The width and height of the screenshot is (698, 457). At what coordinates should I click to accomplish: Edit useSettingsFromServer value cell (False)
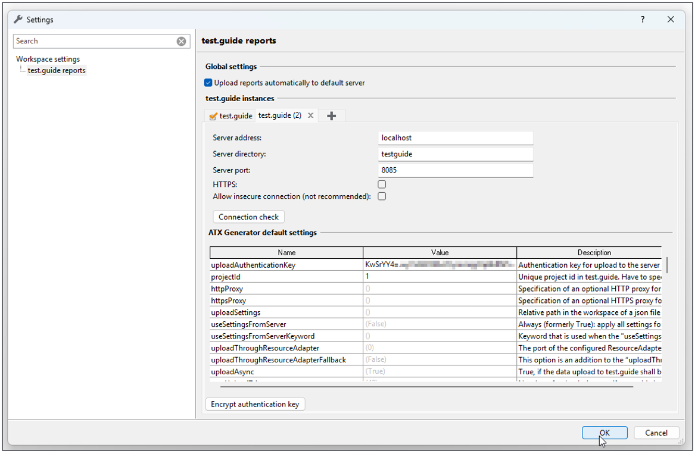(x=440, y=324)
